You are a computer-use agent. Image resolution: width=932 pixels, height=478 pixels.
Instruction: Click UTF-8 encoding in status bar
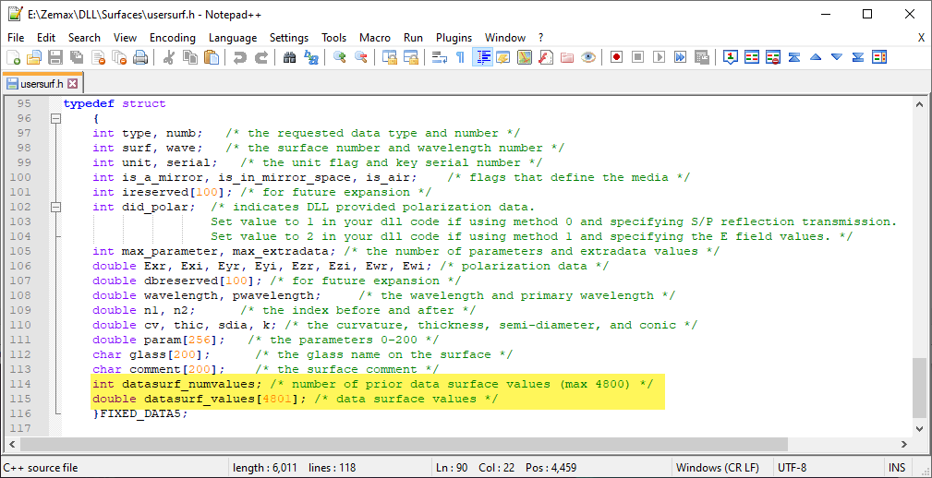click(x=793, y=467)
